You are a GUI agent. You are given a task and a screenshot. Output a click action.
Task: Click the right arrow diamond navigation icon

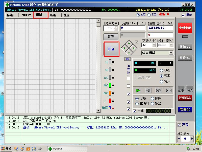pos(134,48)
